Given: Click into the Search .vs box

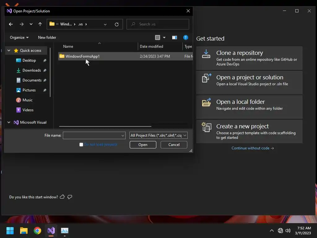Looking at the screenshot, I should tap(158, 24).
